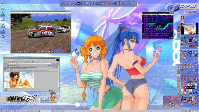Click the Back button in Internet Explorer
Screen dimensions: 199x112
6,62
